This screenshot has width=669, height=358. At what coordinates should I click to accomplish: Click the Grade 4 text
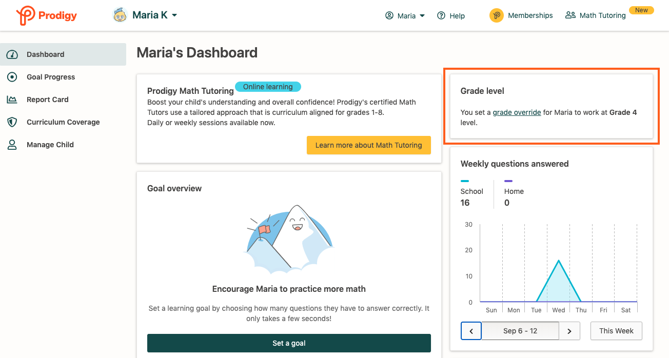click(x=623, y=112)
